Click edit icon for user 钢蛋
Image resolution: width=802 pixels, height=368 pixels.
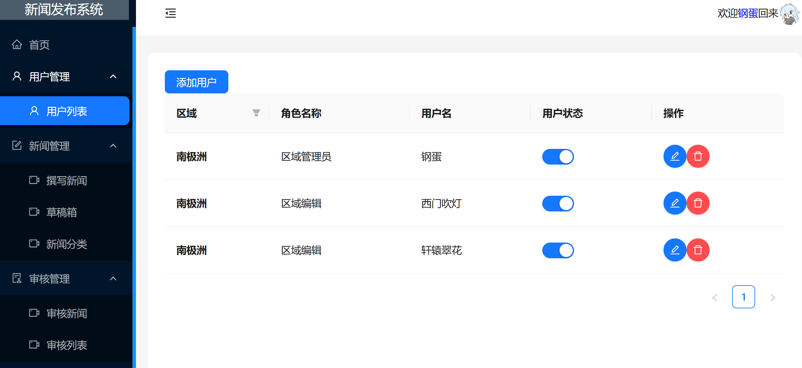(675, 156)
